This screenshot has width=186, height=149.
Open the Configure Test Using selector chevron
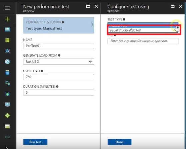[x=92, y=24]
